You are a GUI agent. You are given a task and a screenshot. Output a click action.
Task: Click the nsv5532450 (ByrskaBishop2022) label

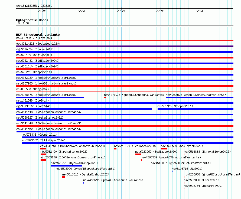(x=64, y=152)
